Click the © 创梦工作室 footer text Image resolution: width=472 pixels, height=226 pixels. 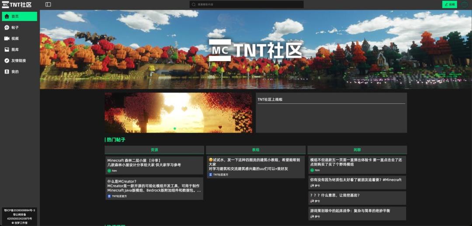click(20, 223)
